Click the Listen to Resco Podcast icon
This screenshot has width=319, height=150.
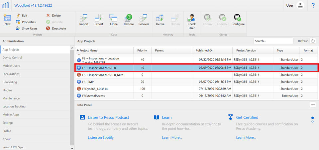pyautogui.click(x=82, y=117)
